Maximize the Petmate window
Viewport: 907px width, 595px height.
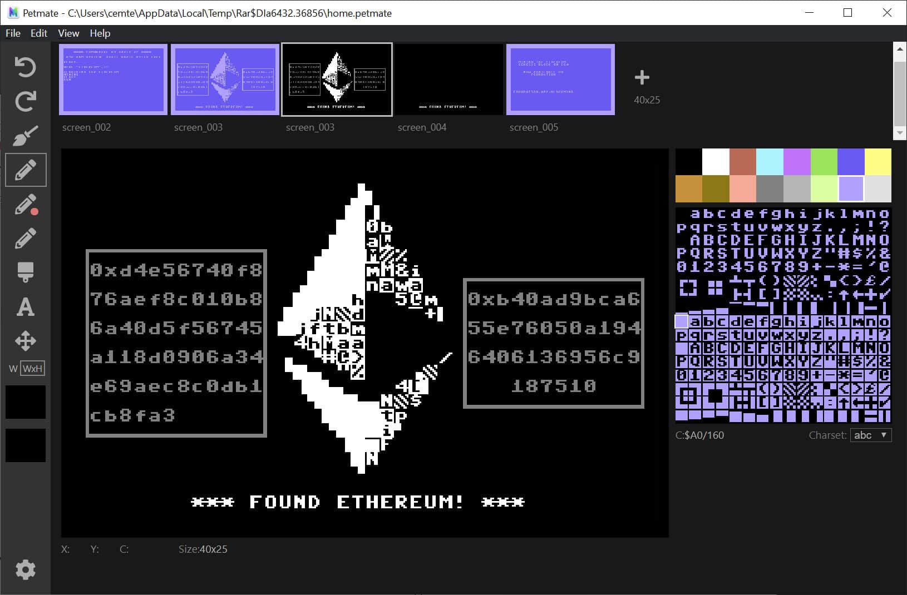click(848, 13)
